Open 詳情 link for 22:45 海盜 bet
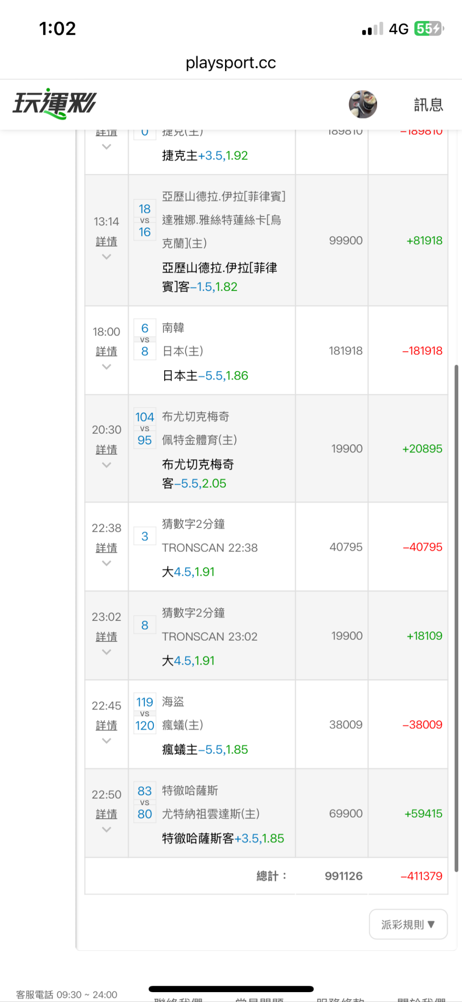 [107, 725]
